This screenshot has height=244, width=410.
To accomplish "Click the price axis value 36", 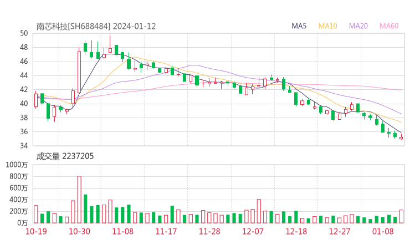I will [x=24, y=131].
